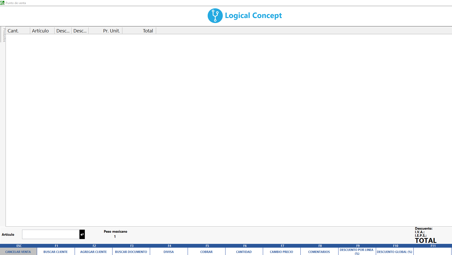Choose the Divisa currency button
This screenshot has width=452, height=255.
tap(169, 252)
